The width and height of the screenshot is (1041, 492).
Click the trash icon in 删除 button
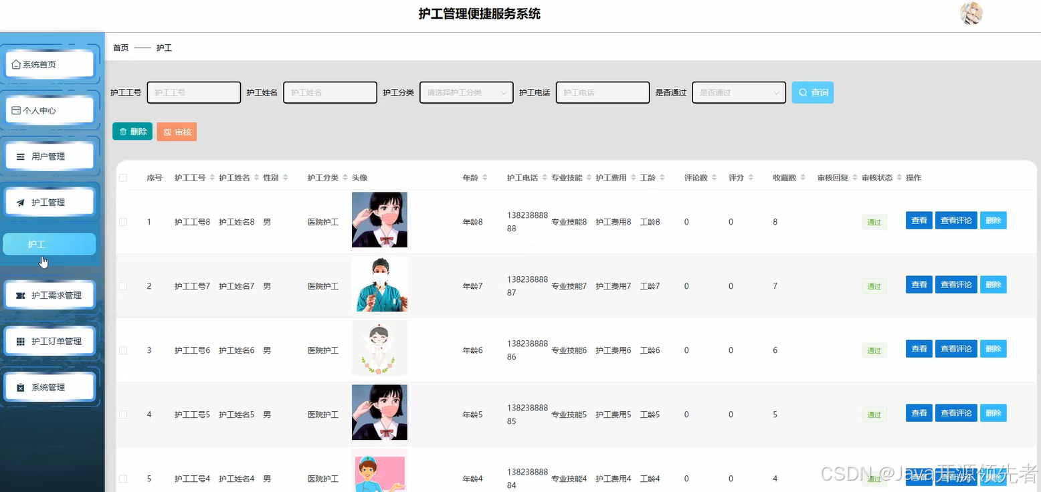click(x=123, y=132)
